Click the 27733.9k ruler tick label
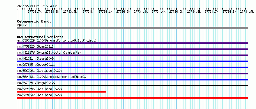The height and width of the screenshot is (109, 256). pyautogui.click(x=70, y=12)
